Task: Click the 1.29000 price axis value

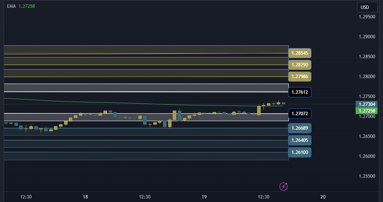Action: 367,37
